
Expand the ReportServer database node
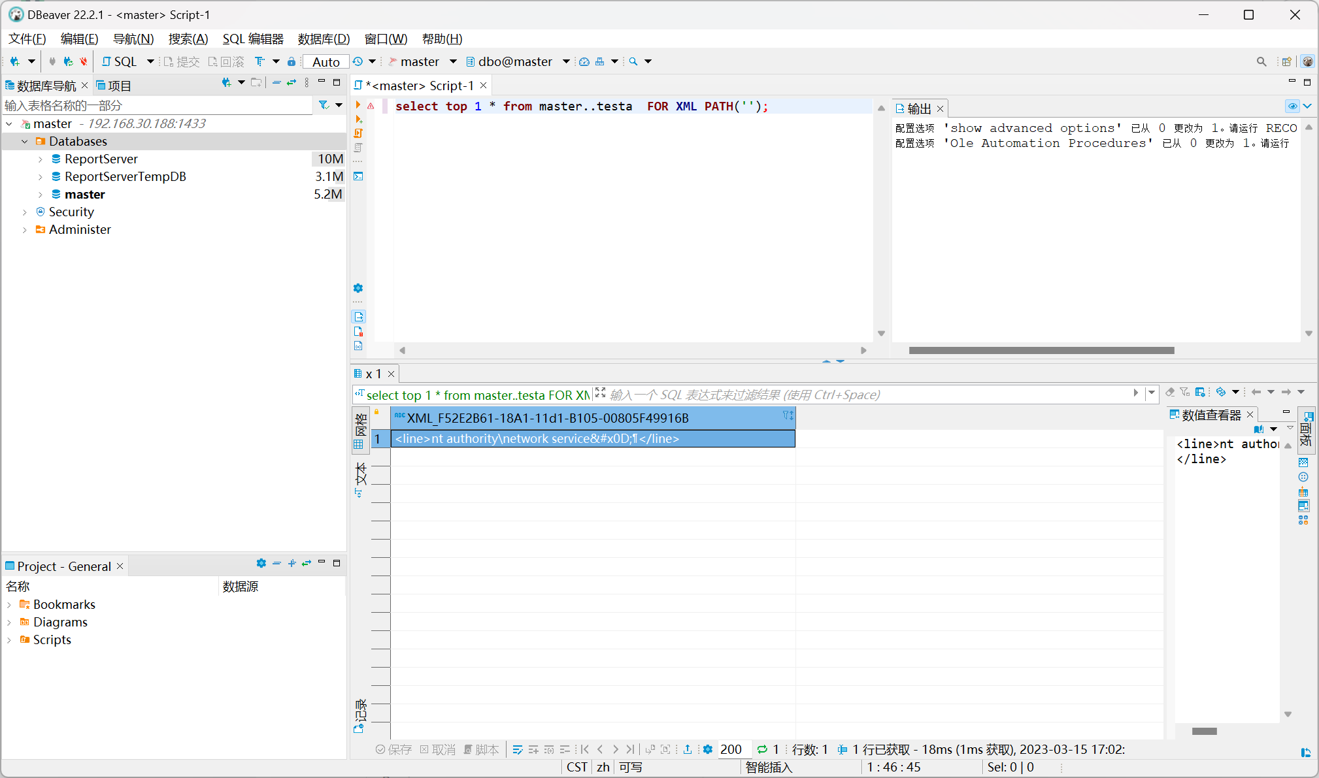point(40,159)
